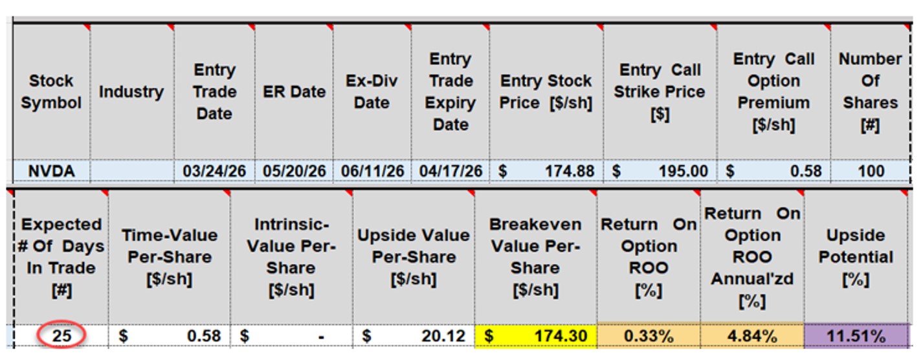Click the Entry Call Option Premium header
The width and height of the screenshot is (923, 360).
[x=773, y=92]
